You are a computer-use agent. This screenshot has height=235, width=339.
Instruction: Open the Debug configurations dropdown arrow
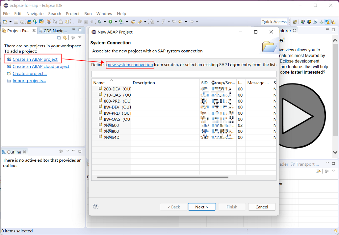click(x=105, y=22)
